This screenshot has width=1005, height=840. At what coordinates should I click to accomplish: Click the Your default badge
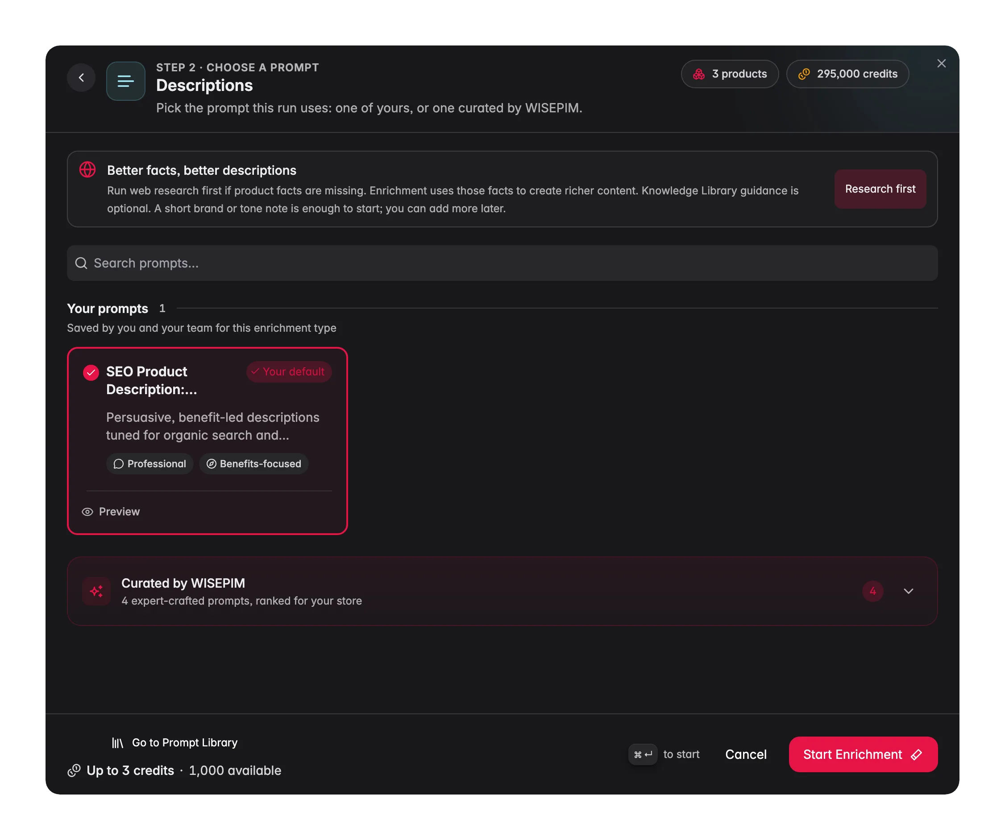(x=289, y=371)
